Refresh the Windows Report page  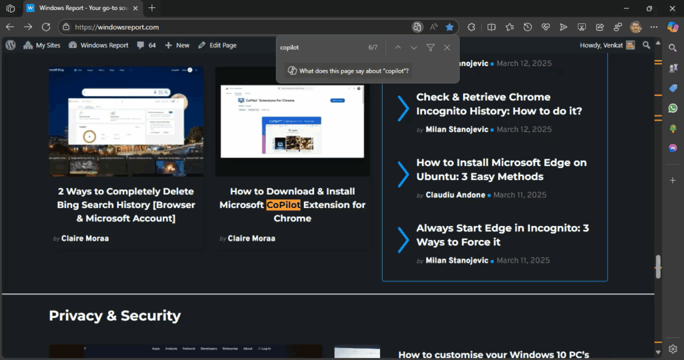click(46, 27)
